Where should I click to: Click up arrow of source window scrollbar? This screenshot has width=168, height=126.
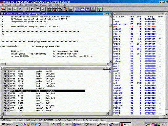110,17
